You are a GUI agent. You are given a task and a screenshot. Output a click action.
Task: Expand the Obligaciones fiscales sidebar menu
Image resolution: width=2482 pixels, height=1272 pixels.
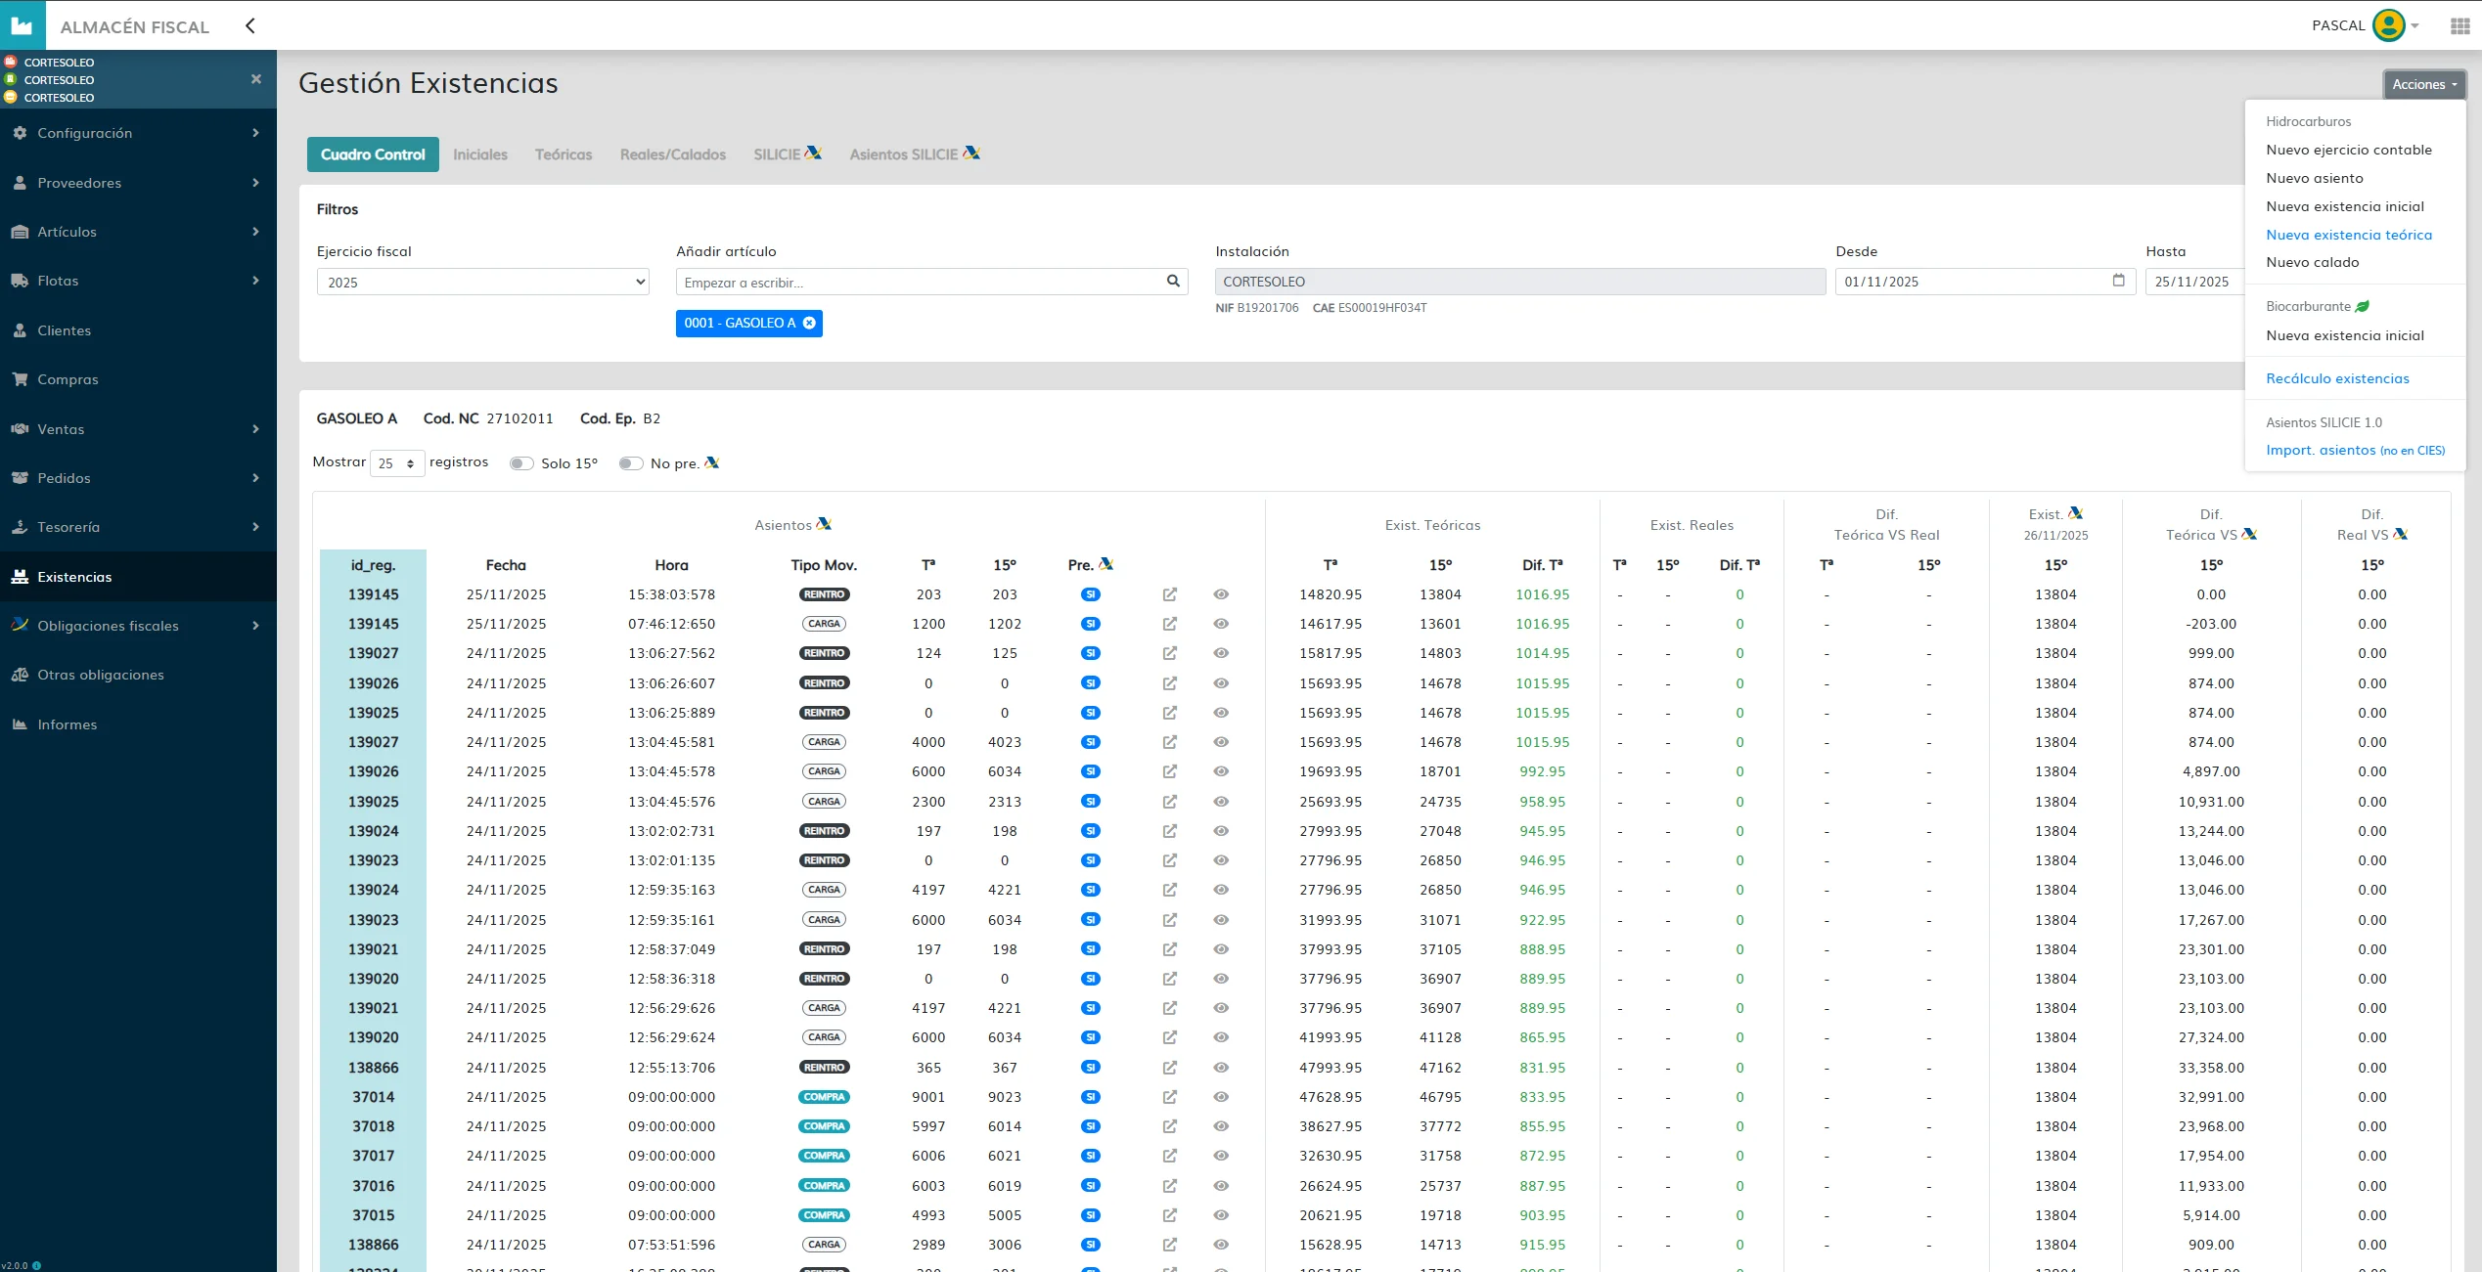pos(138,626)
